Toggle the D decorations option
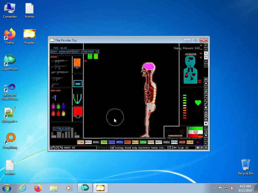Image resolution: width=258 pixels, height=193 pixels. tap(206, 54)
